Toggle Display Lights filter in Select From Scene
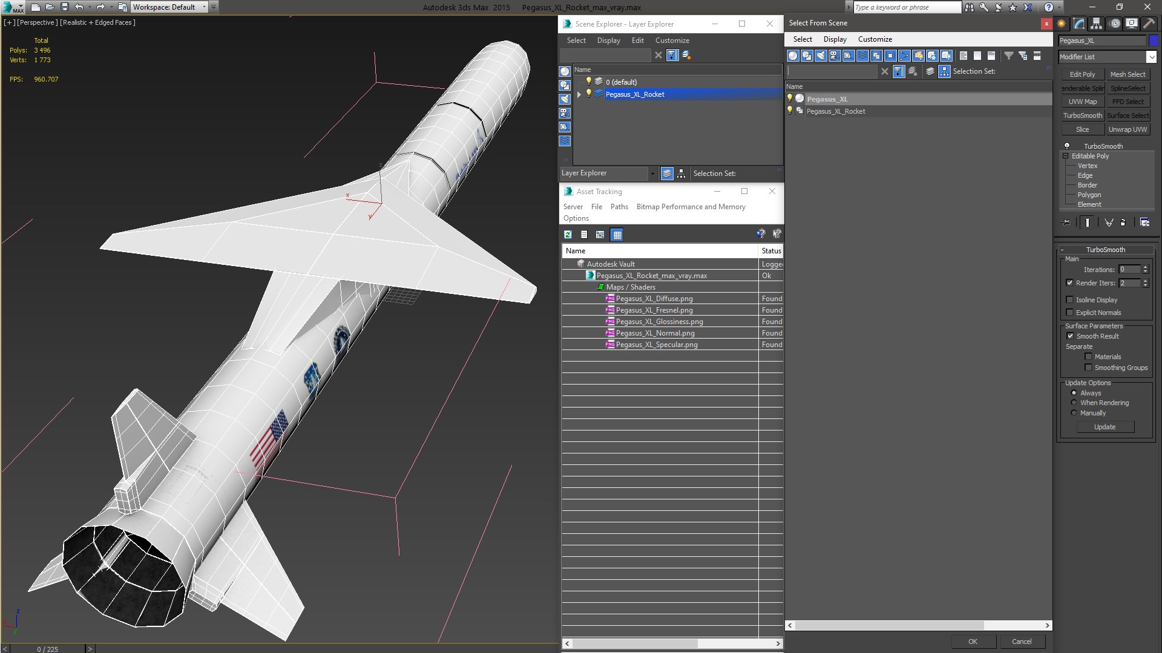Image resolution: width=1162 pixels, height=653 pixels. pos(821,56)
